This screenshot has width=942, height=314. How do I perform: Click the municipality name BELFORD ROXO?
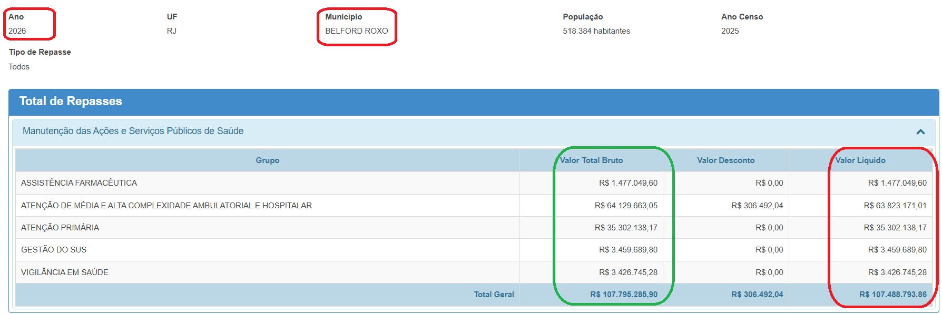click(357, 31)
